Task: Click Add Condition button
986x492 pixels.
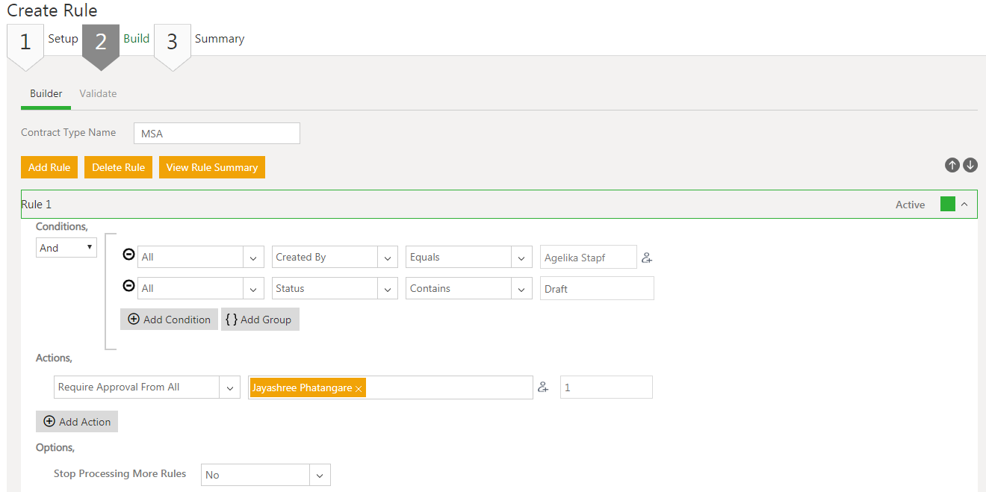Action: (169, 320)
